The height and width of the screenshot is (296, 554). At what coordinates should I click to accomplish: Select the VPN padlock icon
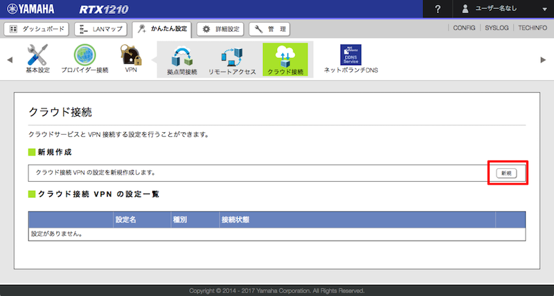(x=130, y=55)
